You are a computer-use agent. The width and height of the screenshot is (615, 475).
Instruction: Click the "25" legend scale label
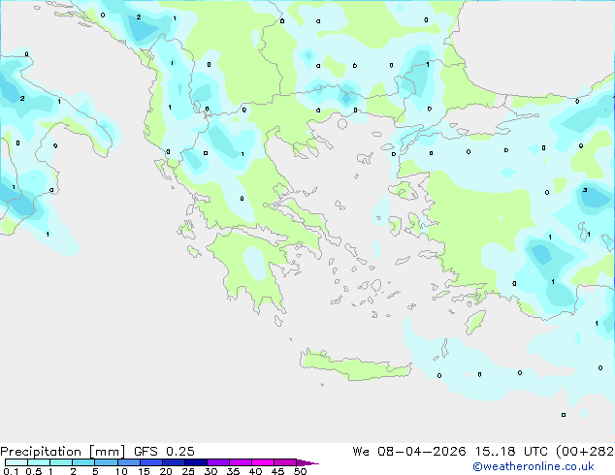point(188,471)
